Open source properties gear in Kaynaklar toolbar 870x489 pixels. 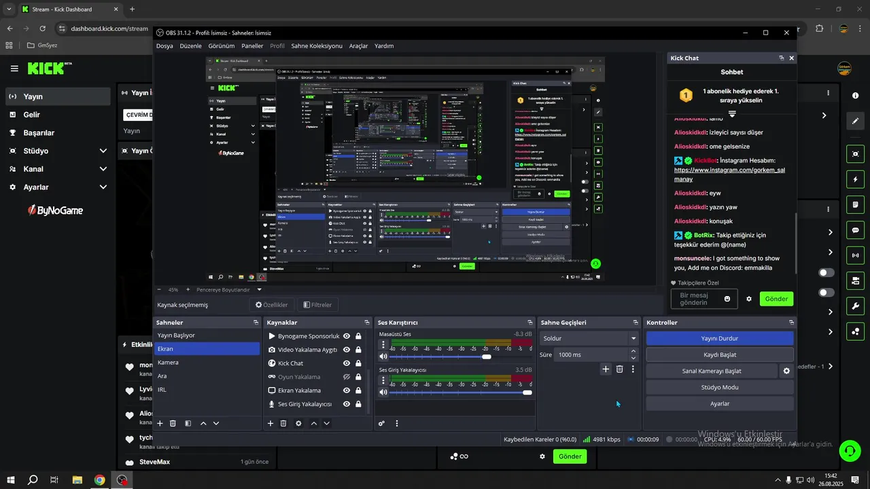tap(298, 423)
